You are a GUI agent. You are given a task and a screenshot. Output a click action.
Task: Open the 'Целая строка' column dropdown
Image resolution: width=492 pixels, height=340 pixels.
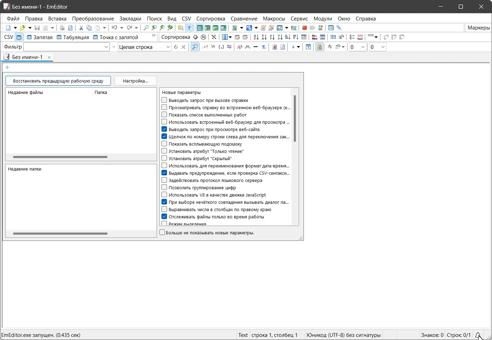coord(168,47)
